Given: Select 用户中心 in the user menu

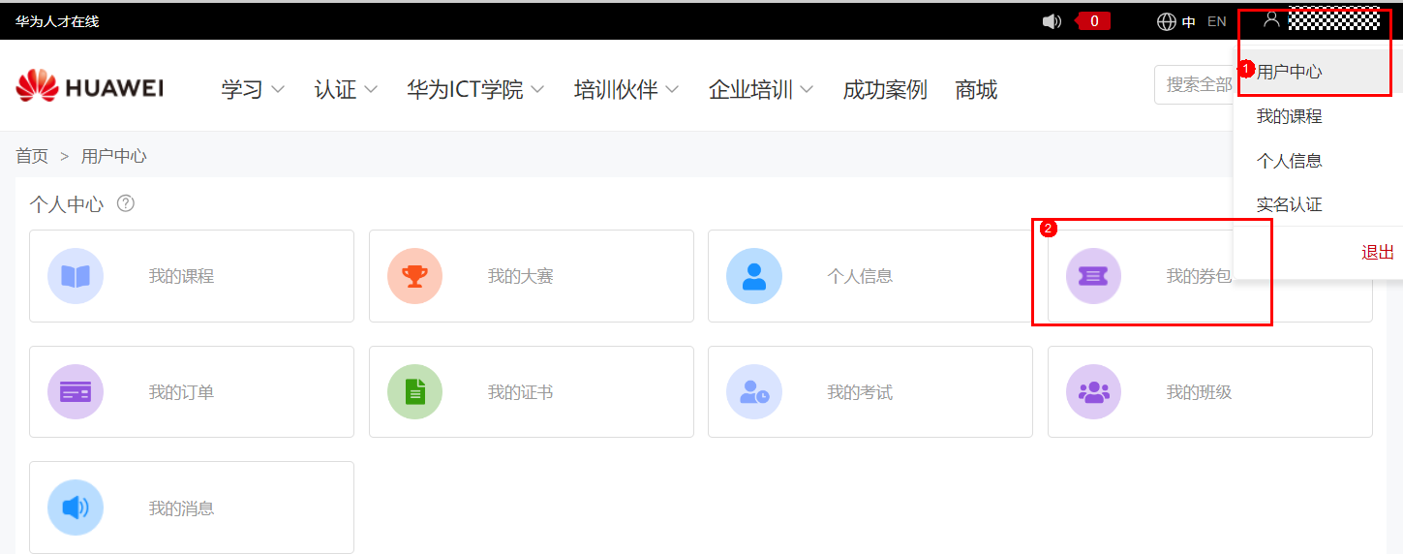Looking at the screenshot, I should 1289,72.
